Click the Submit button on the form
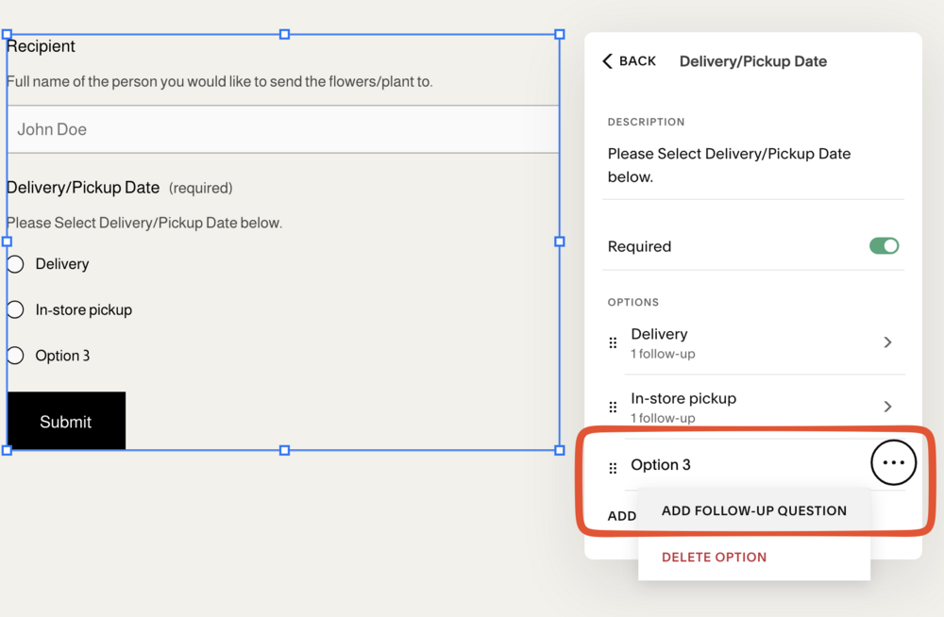This screenshot has width=944, height=617. (x=65, y=421)
